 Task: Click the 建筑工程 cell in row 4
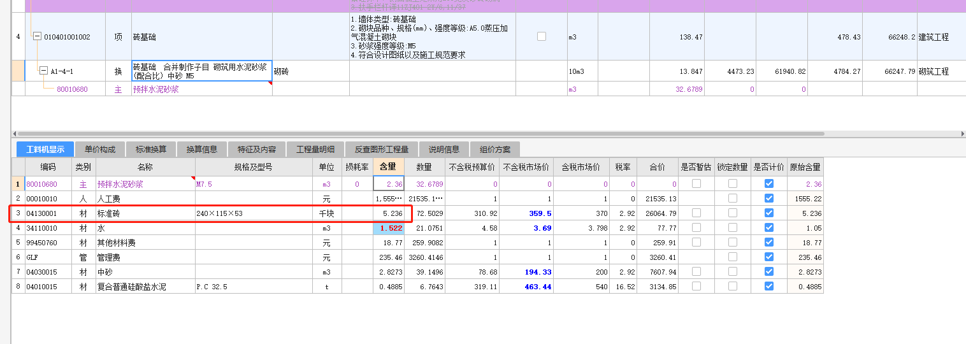point(934,37)
